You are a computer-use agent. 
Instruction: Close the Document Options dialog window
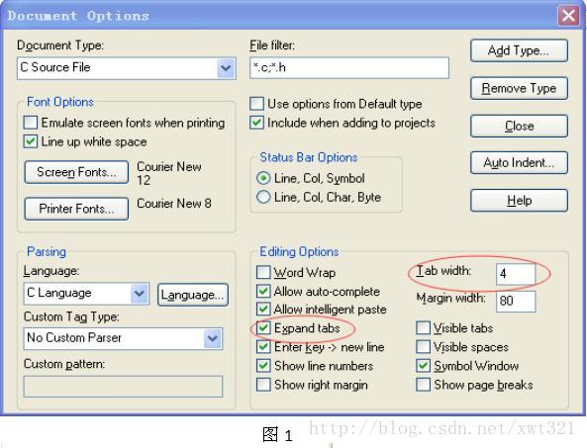(568, 16)
